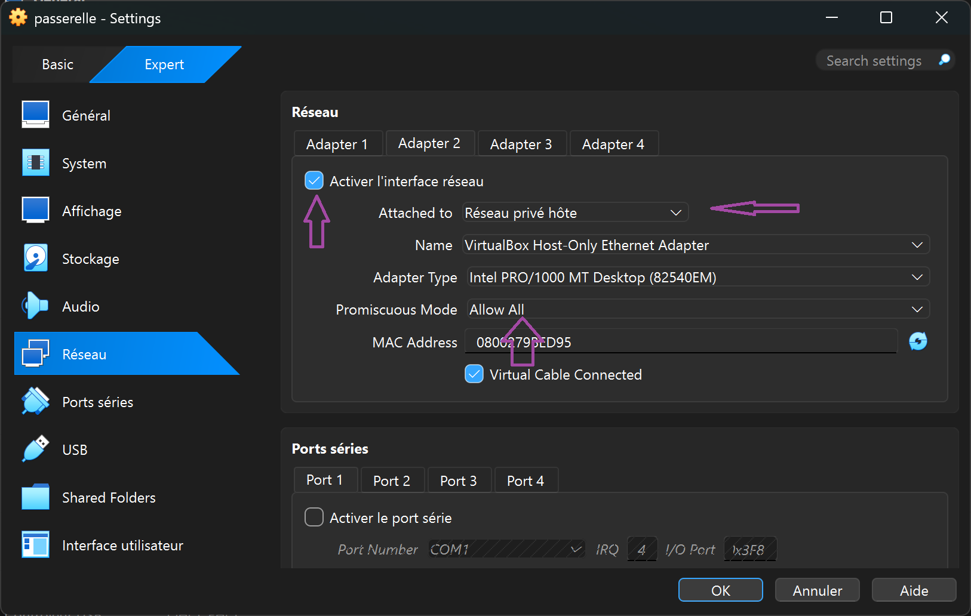This screenshot has width=971, height=616.
Task: Open the System settings via its chip icon
Action: click(35, 162)
